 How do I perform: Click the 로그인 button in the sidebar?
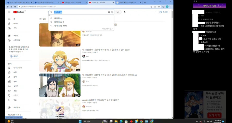click(14, 56)
